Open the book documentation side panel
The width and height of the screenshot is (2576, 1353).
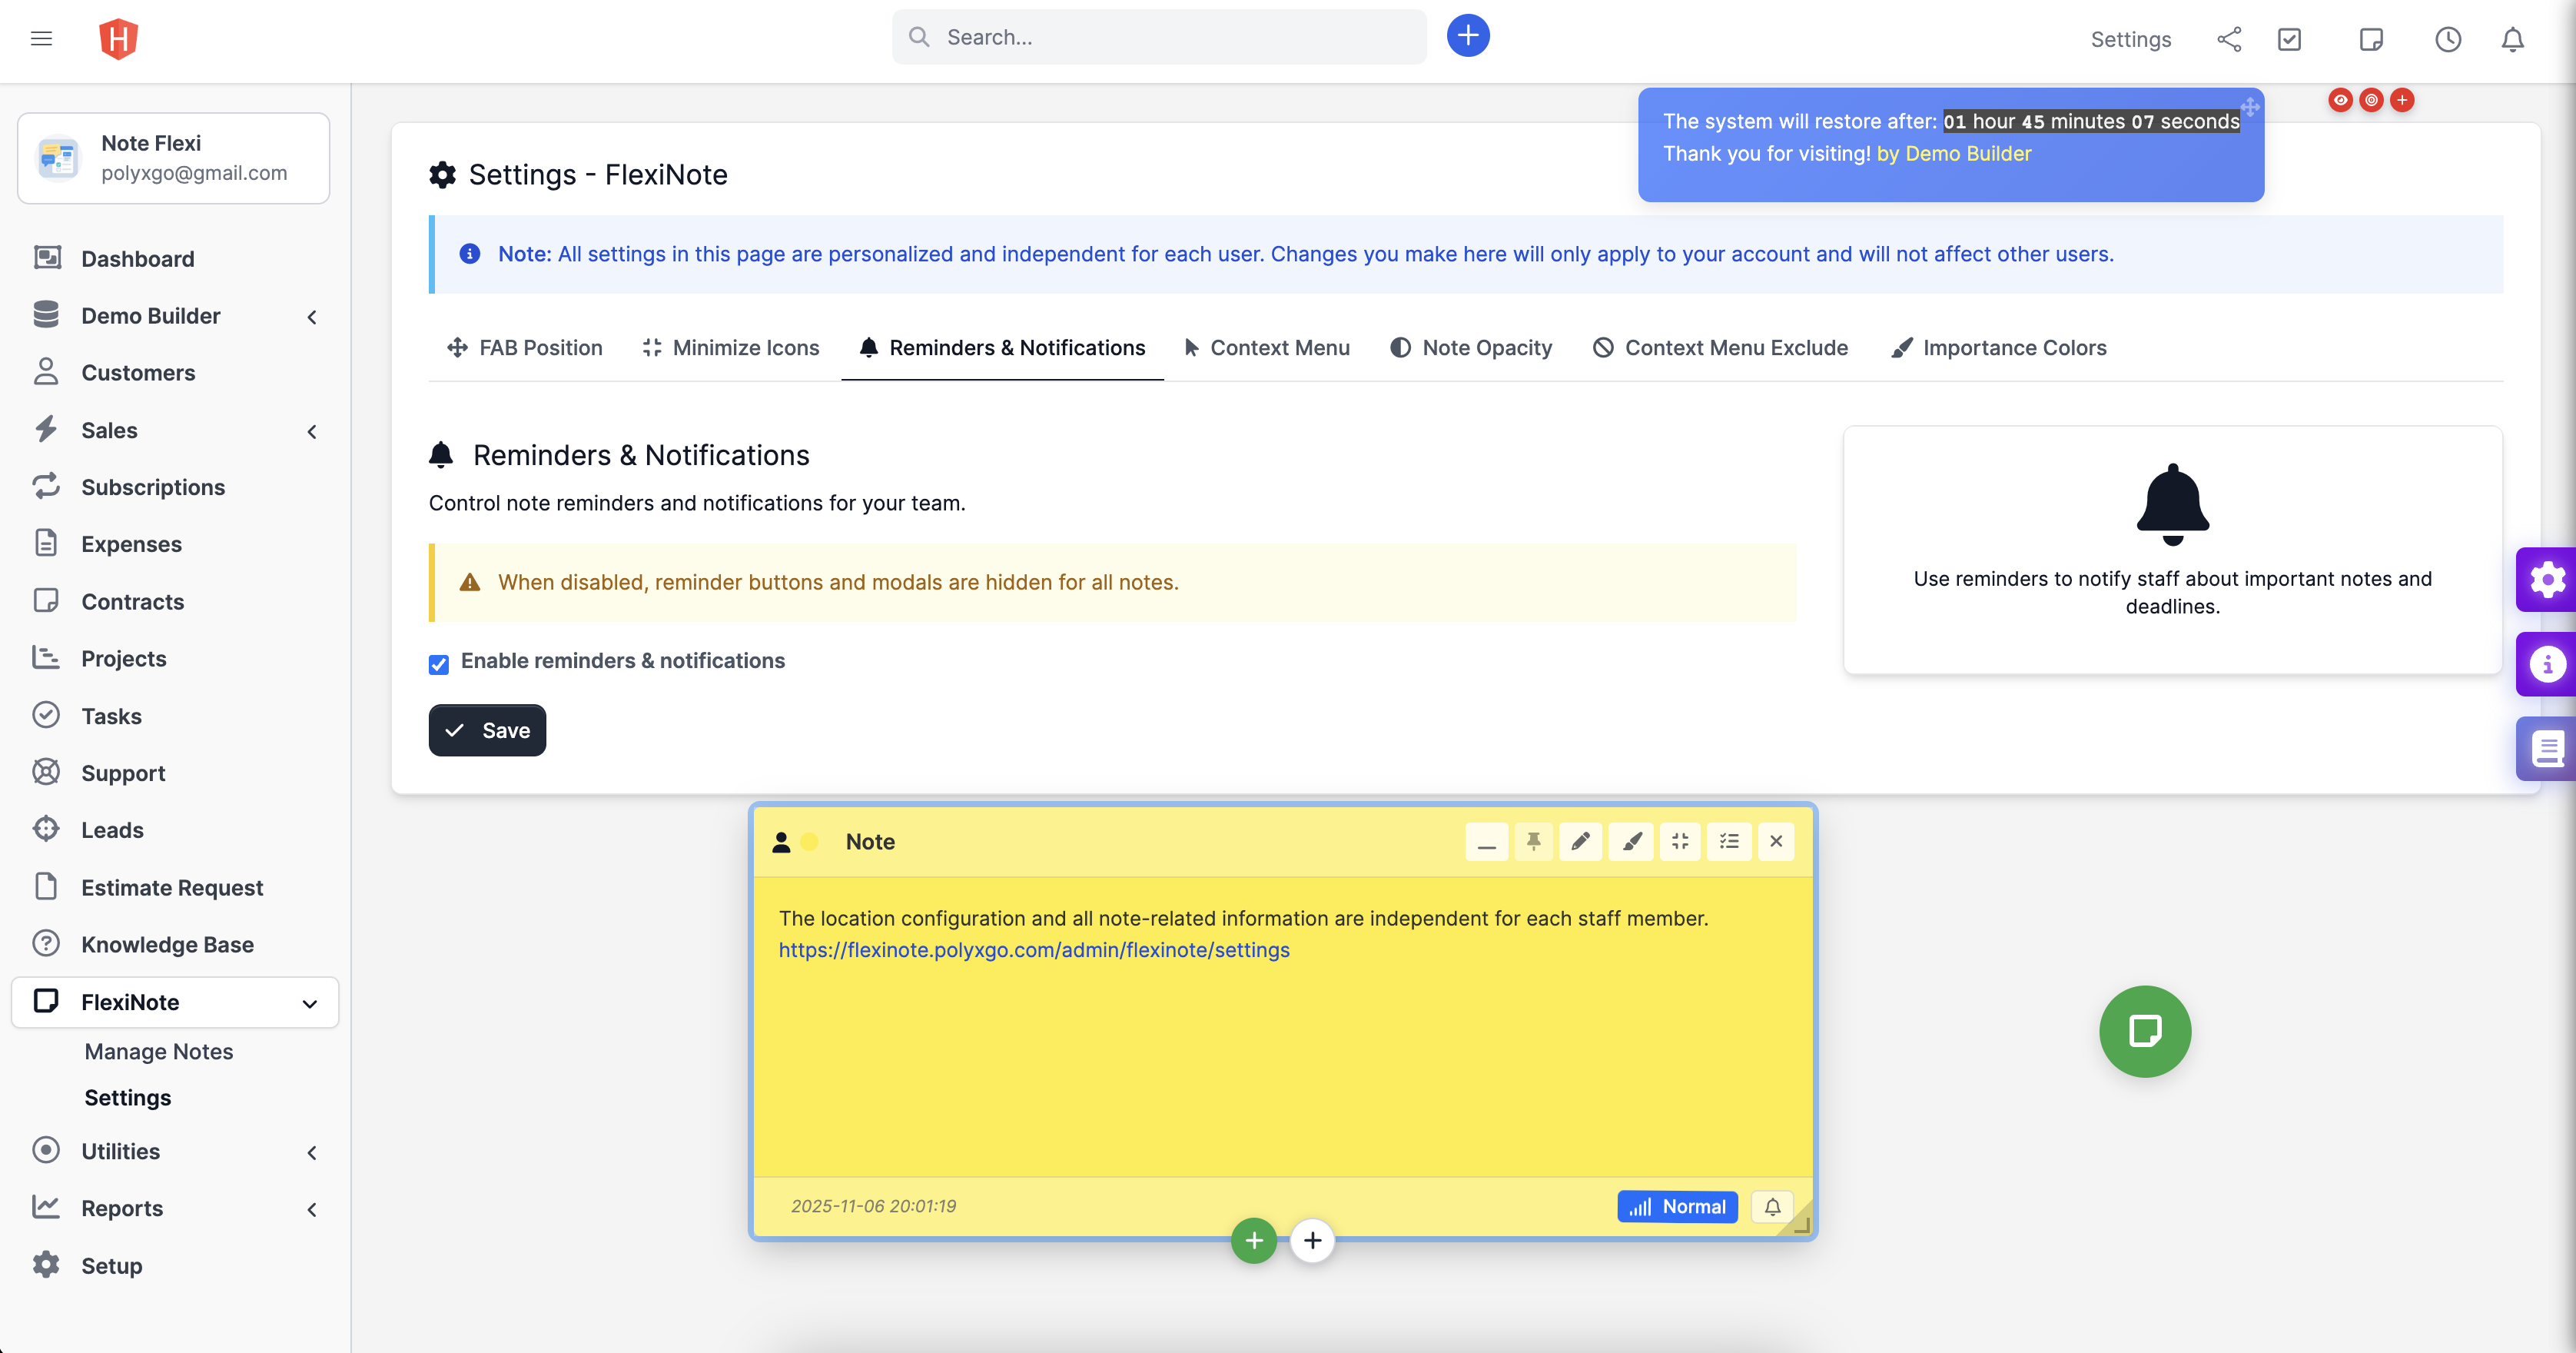click(x=2546, y=748)
